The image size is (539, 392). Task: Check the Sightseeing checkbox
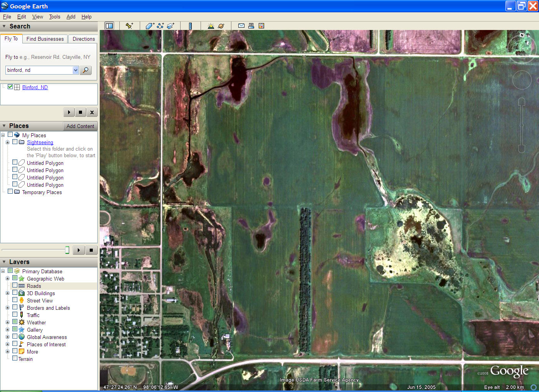15,142
